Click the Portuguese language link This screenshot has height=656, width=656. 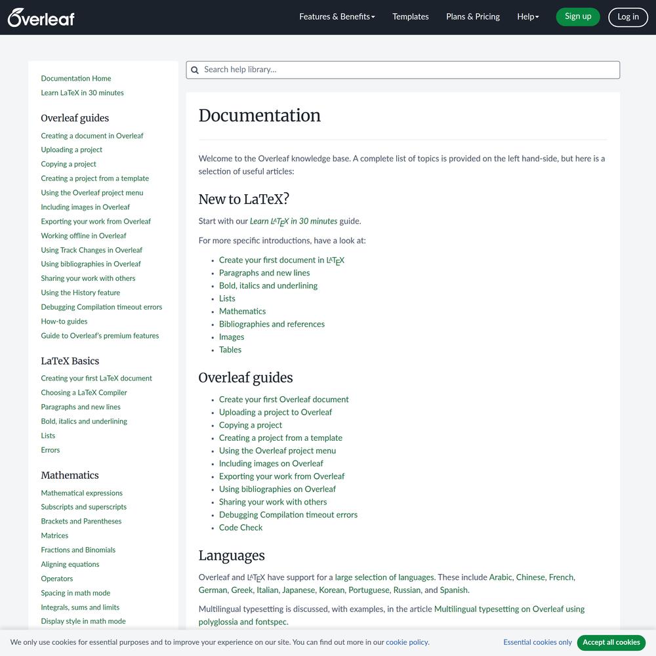coord(368,590)
